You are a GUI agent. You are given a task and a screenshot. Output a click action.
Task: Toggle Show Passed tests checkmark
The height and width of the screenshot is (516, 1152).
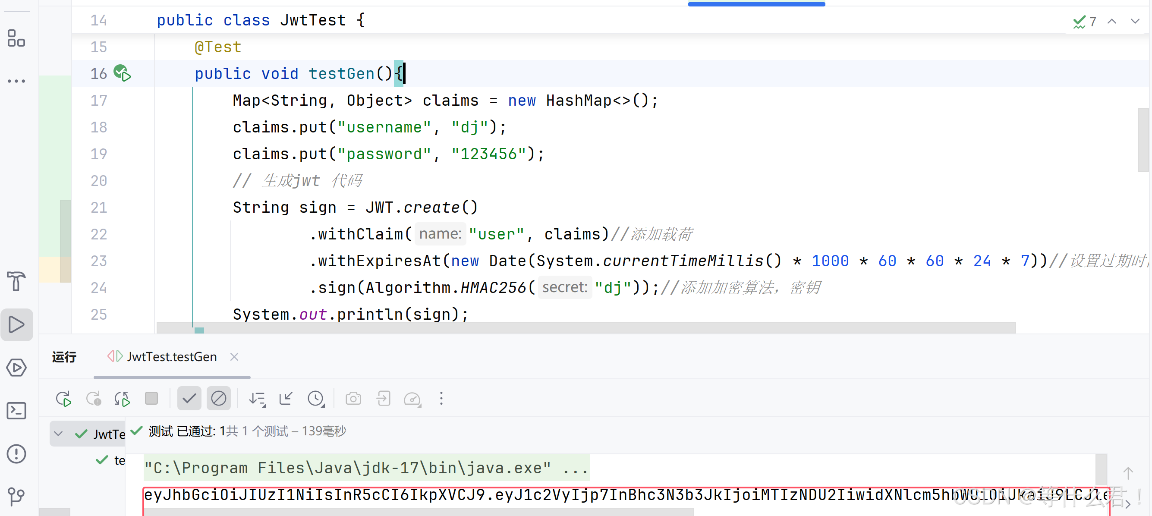pos(189,398)
